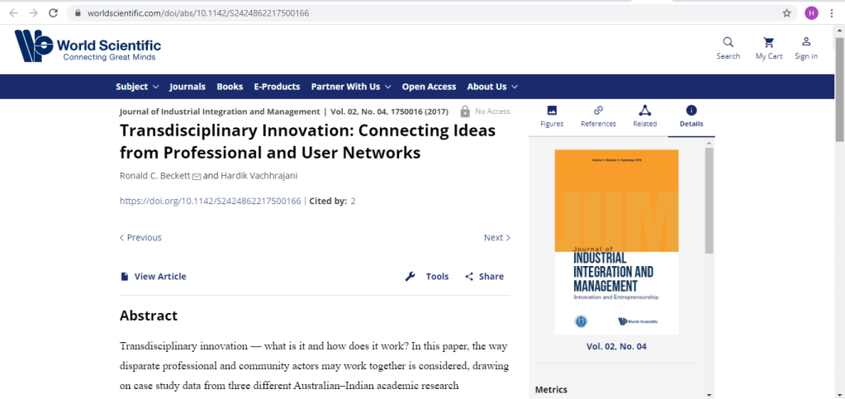The width and height of the screenshot is (845, 399).
Task: Click the Sign in person icon
Action: click(x=806, y=42)
